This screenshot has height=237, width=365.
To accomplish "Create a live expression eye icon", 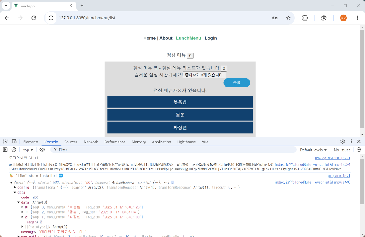I will (42, 150).
